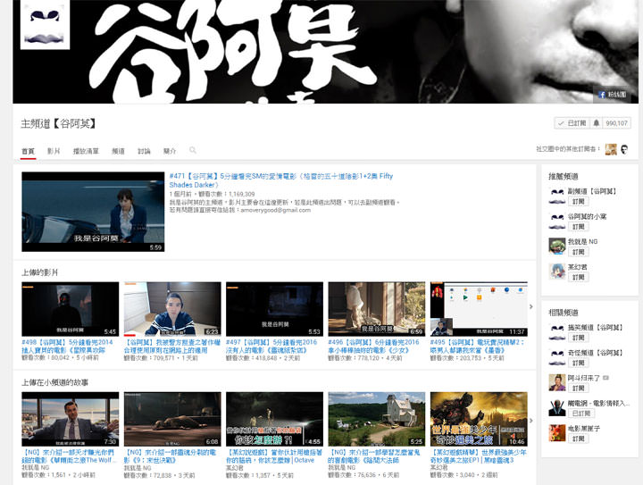
Task: Switch to the 影片 tab
Action: click(54, 151)
